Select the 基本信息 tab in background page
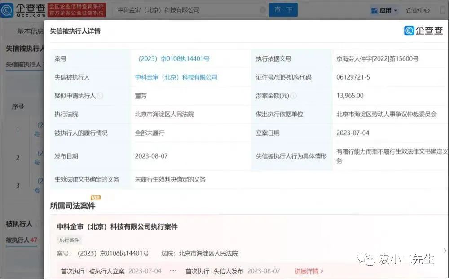The image size is (449, 279). point(30,31)
